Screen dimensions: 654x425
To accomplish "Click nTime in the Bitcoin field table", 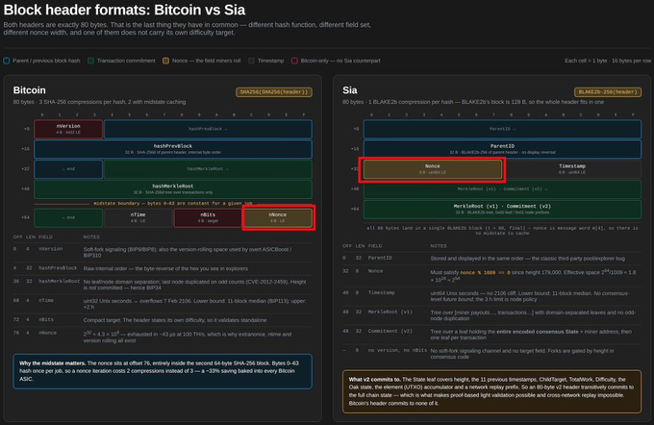I will click(46, 301).
